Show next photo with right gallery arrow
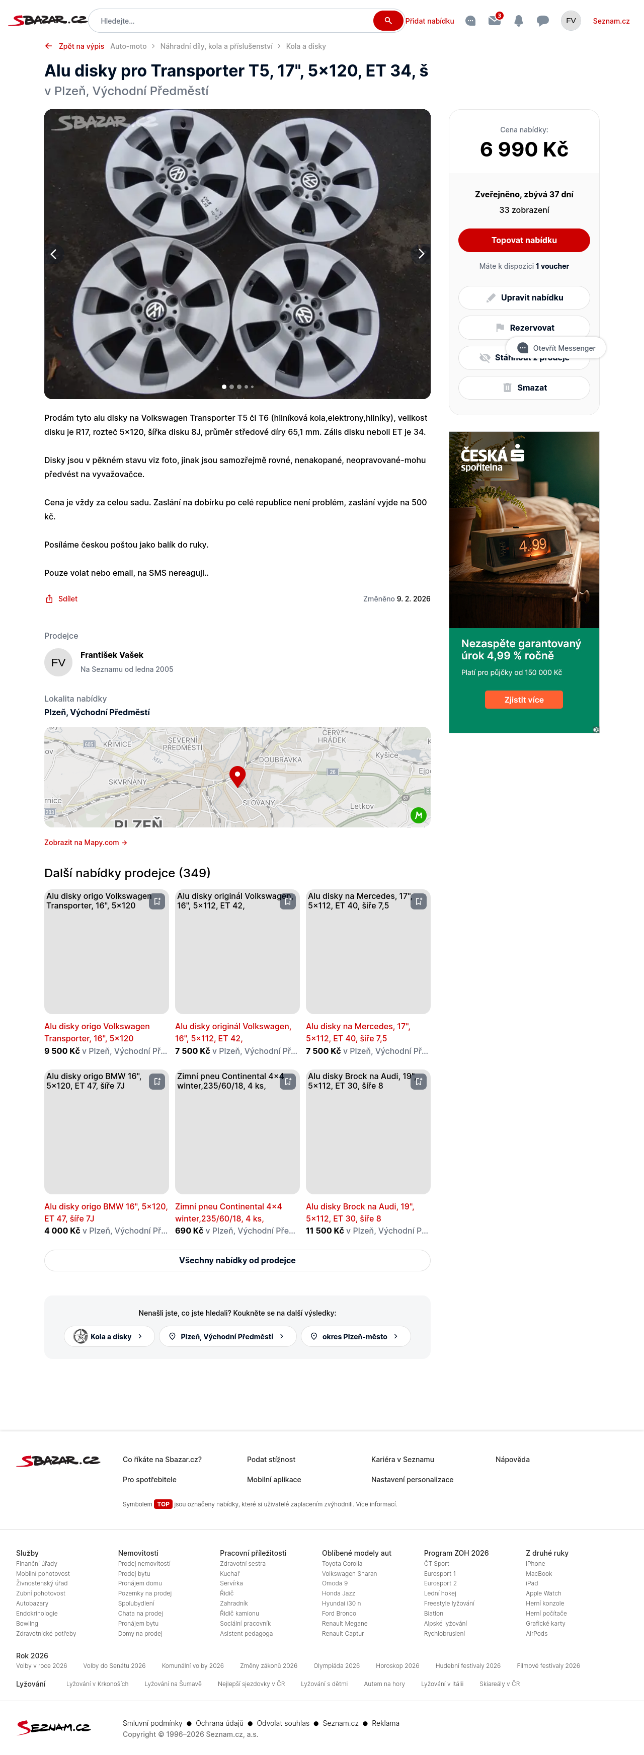The width and height of the screenshot is (644, 1755). [421, 254]
